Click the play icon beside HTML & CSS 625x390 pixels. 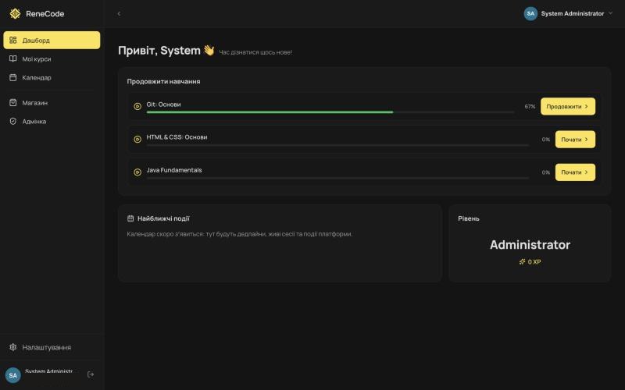(137, 140)
